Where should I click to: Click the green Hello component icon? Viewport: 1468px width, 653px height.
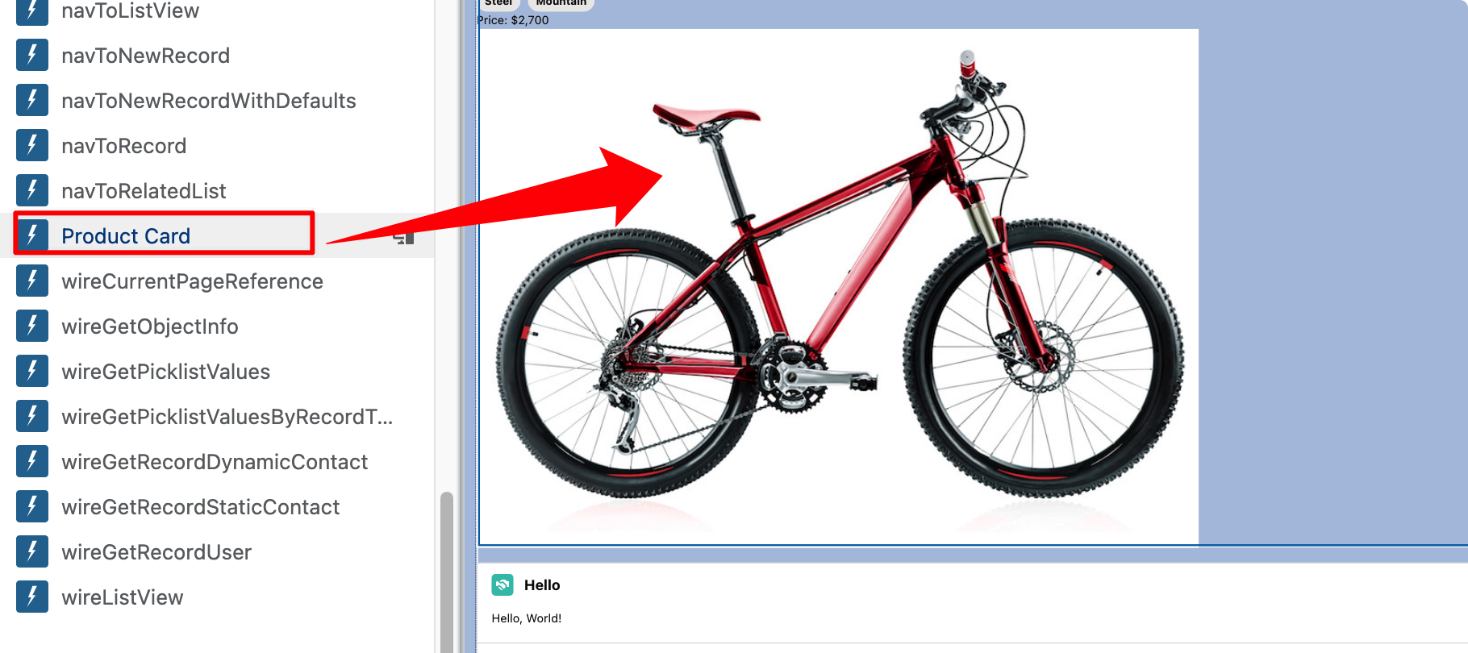pyautogui.click(x=503, y=584)
